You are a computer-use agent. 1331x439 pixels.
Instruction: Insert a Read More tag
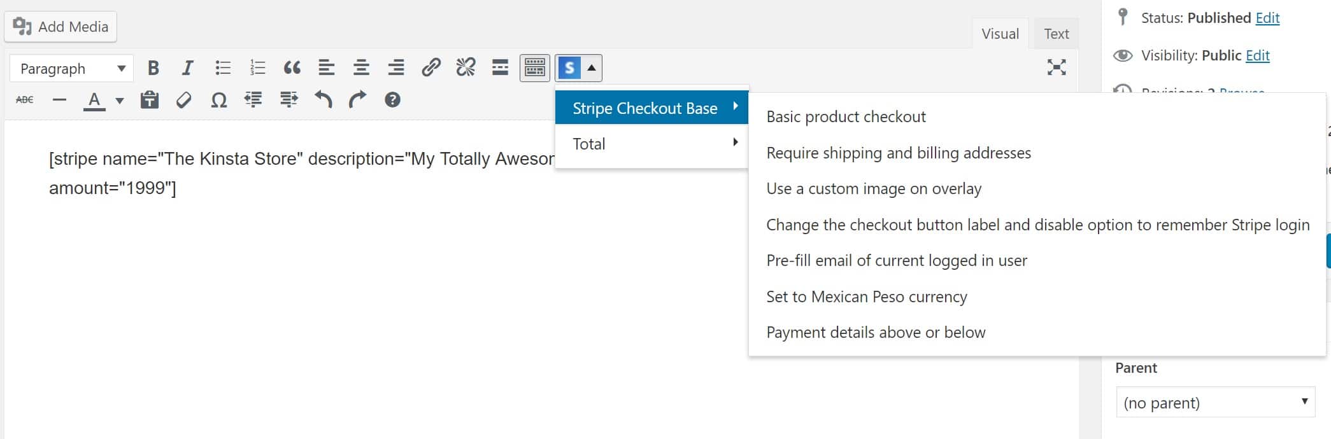501,68
